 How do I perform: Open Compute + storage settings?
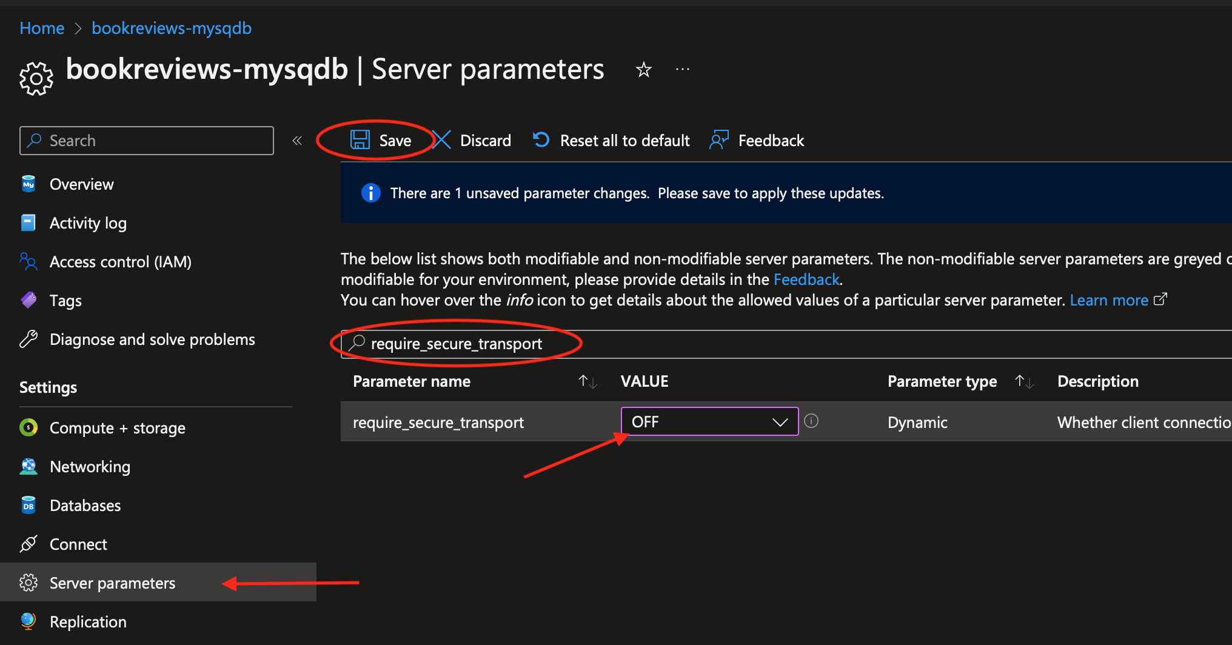point(118,428)
